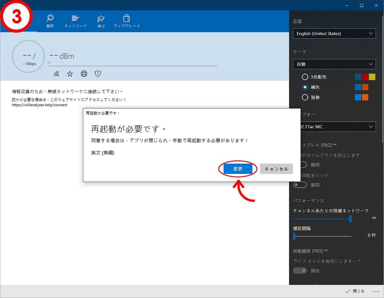Toggle the rotation lock switch
The image size is (384, 298).
pos(300,185)
